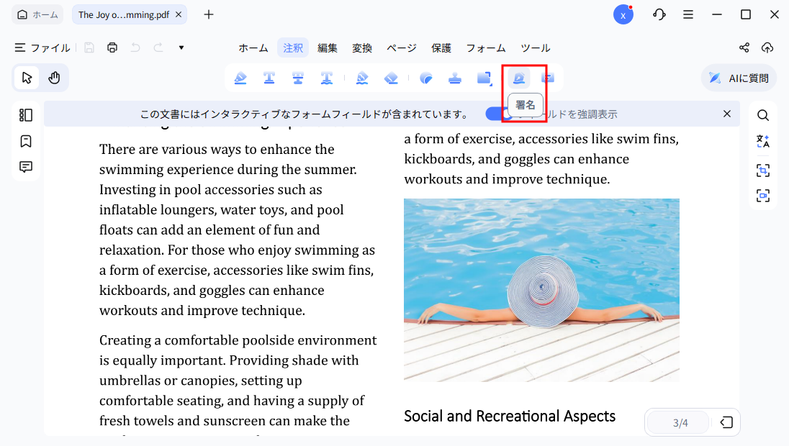
Task: Switch to the hand pan tool
Action: 54,78
